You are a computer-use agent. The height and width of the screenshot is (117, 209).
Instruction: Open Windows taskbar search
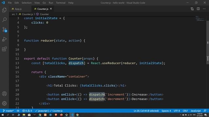(8, 115)
